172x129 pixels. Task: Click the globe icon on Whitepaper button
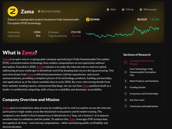point(141,10)
